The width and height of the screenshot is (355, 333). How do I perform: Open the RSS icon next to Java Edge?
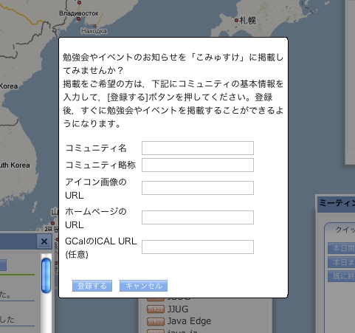click(156, 321)
